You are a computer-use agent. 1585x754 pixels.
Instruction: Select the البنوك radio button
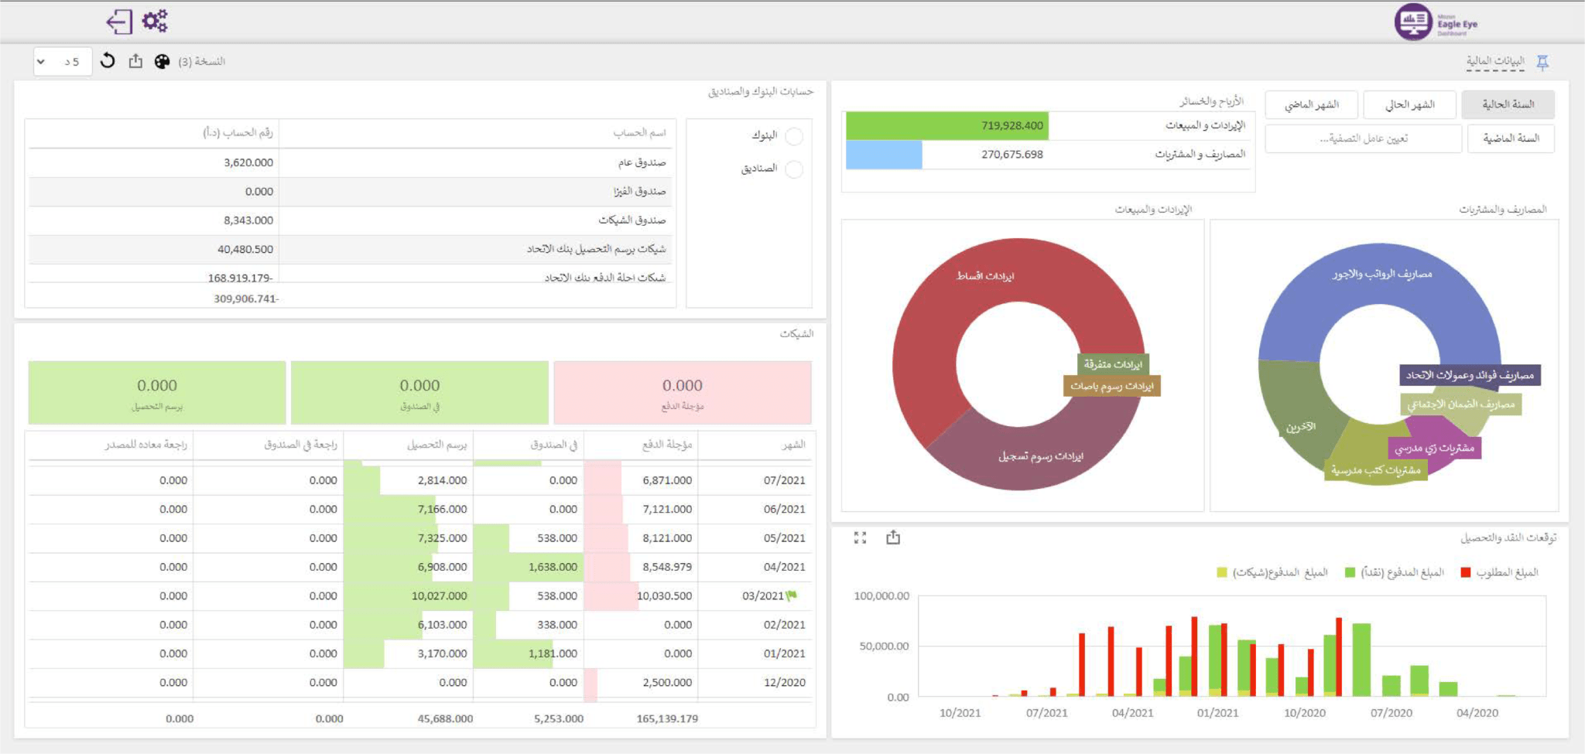click(794, 136)
